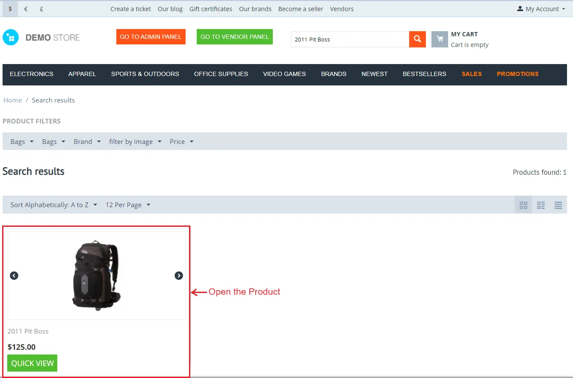Open Sort Alphabetically: A to Z dropdown
This screenshot has height=378, width=573.
click(x=54, y=205)
